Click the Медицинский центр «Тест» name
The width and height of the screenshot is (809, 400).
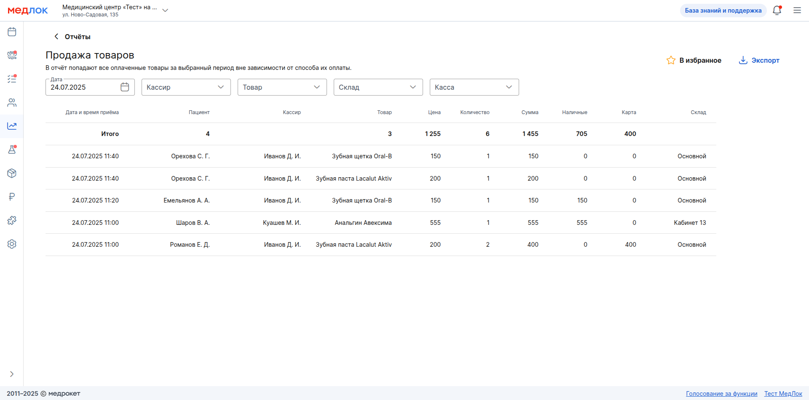point(110,7)
